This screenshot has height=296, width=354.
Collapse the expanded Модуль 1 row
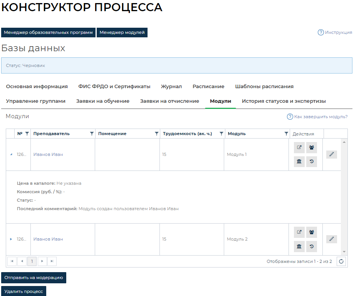[x=11, y=154]
